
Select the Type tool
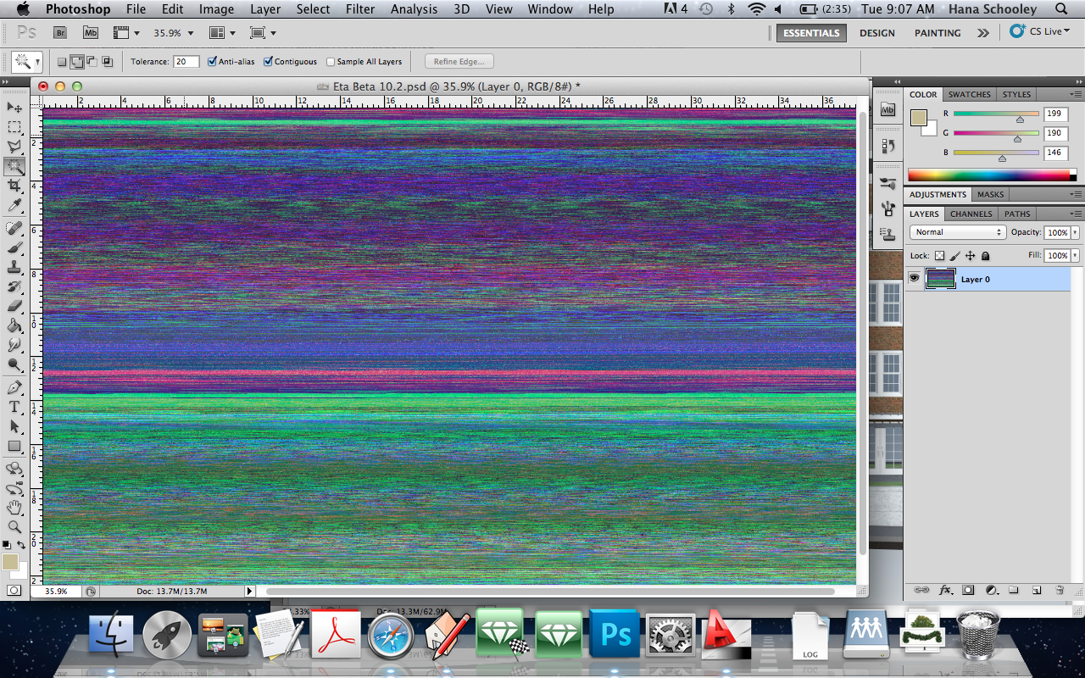point(14,407)
